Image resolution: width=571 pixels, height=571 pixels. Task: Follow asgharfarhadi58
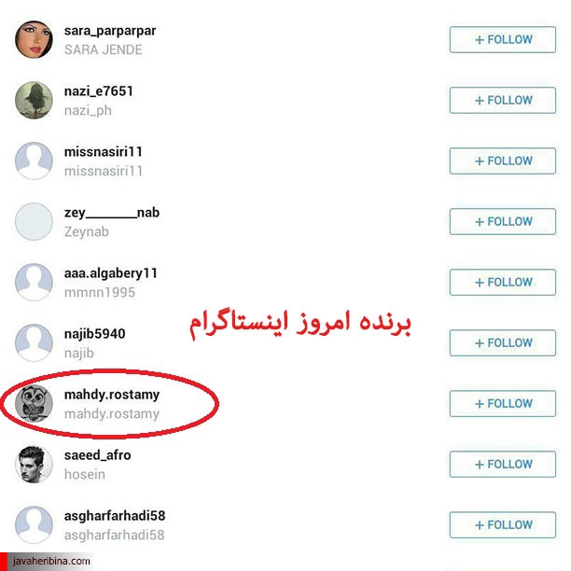coord(503,524)
